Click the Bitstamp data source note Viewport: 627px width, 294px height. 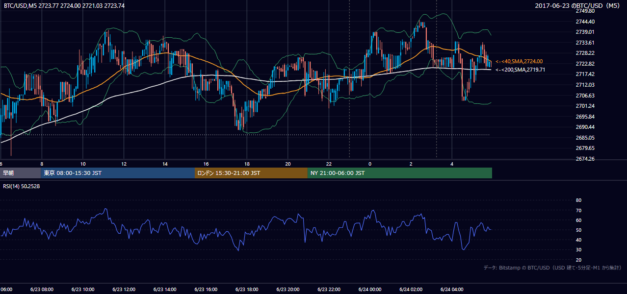click(x=552, y=268)
